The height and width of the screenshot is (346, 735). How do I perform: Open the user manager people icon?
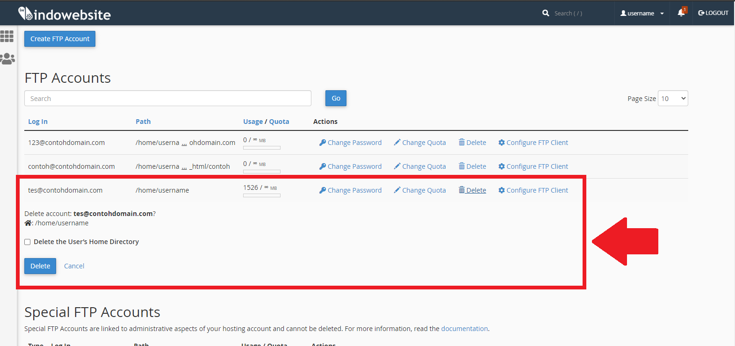click(x=7, y=59)
